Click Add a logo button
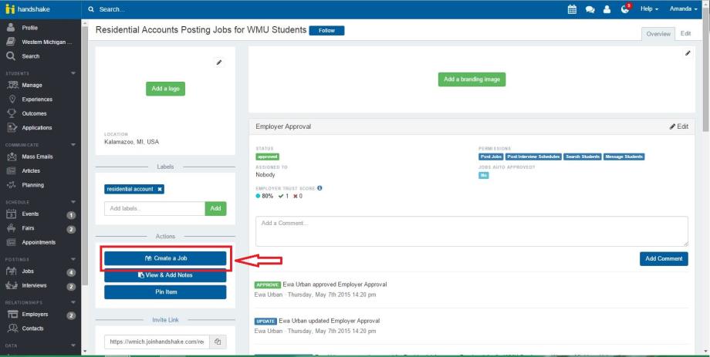710x357 pixels. pos(165,89)
